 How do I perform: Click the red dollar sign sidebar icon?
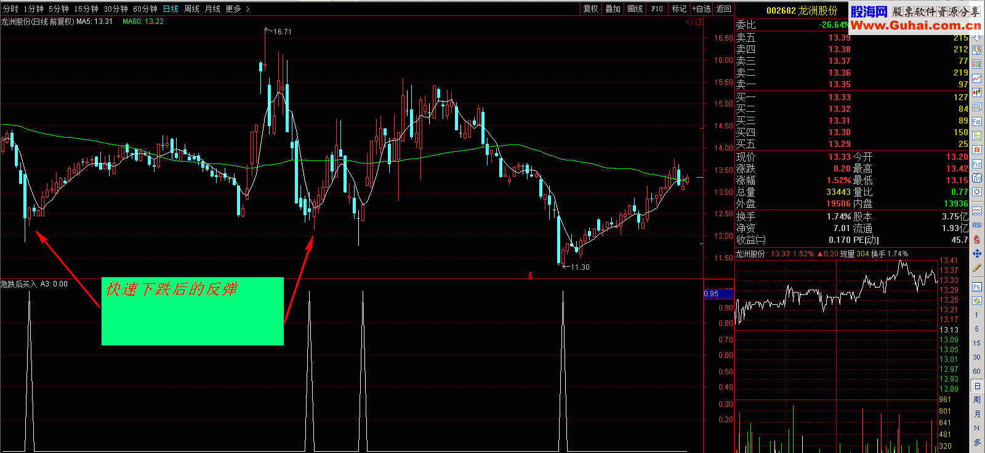pos(977,239)
